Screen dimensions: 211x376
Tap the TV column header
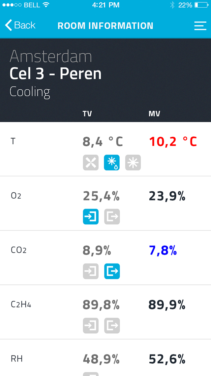[x=87, y=114]
